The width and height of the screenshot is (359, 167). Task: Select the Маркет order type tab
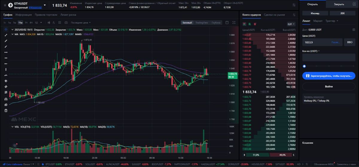coord(318,21)
